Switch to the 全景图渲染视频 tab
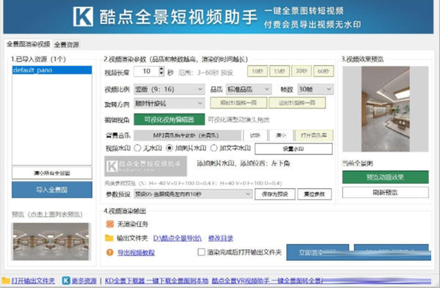The image size is (440, 288). 29,44
